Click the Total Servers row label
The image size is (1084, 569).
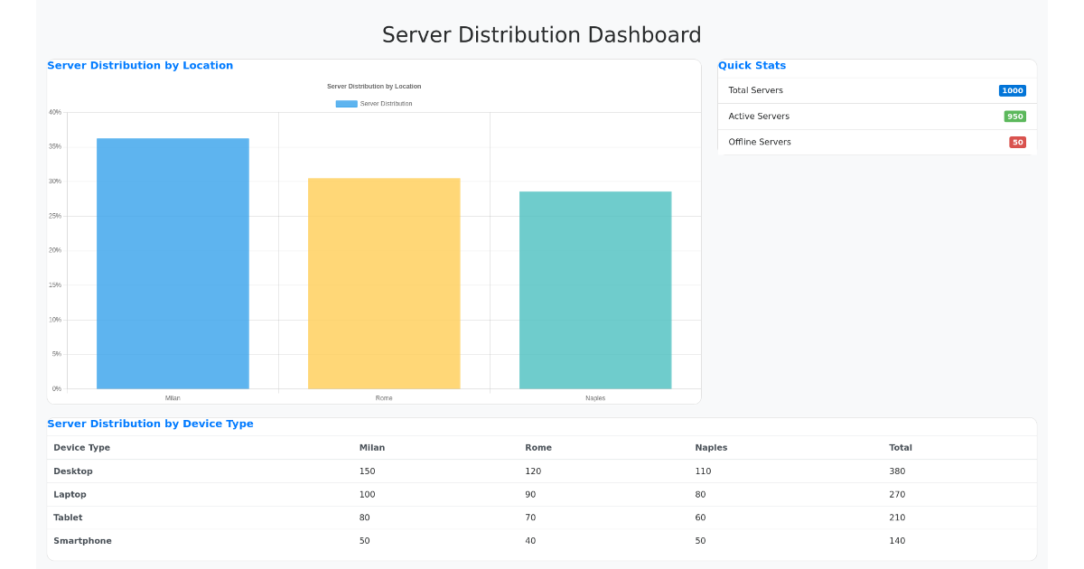coord(757,90)
